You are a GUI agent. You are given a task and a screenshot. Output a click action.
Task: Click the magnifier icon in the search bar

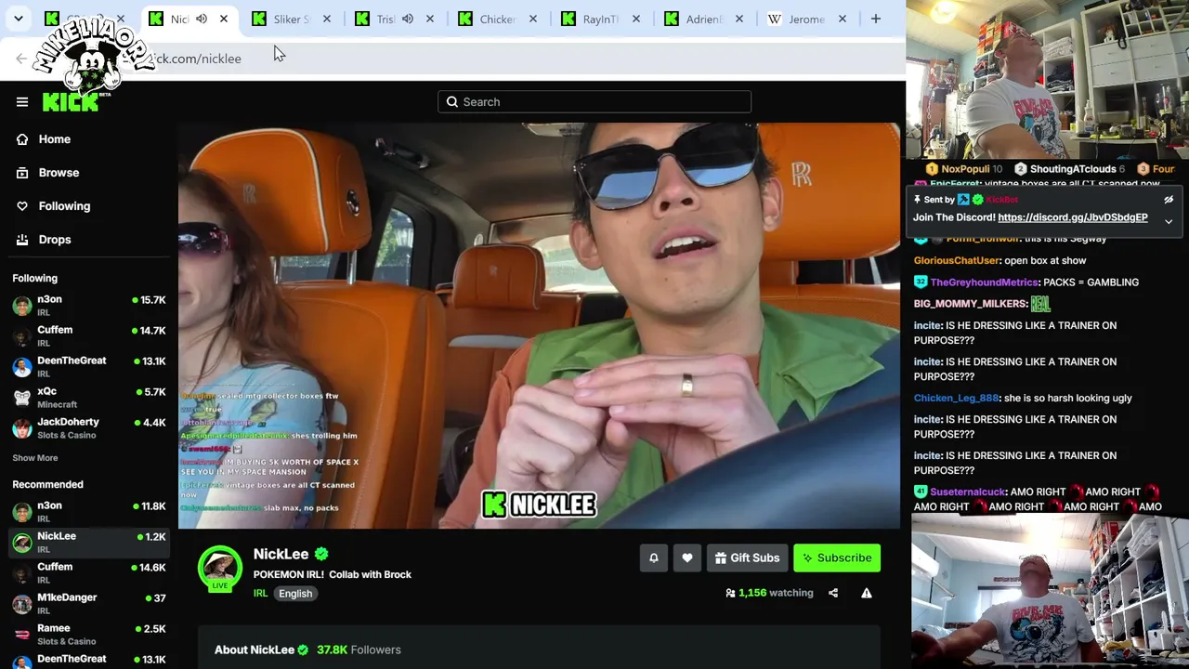click(x=452, y=102)
